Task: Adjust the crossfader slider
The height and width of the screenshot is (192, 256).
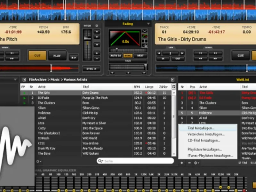Action: [128, 67]
